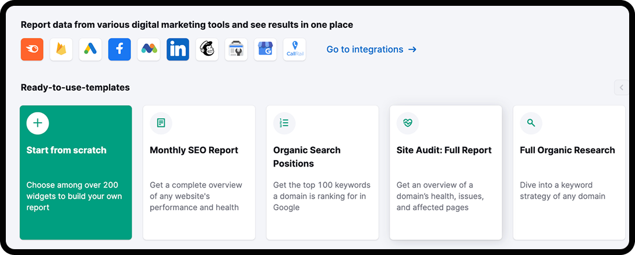Choose the Facebook integration icon
This screenshot has height=255, width=635.
tap(119, 49)
